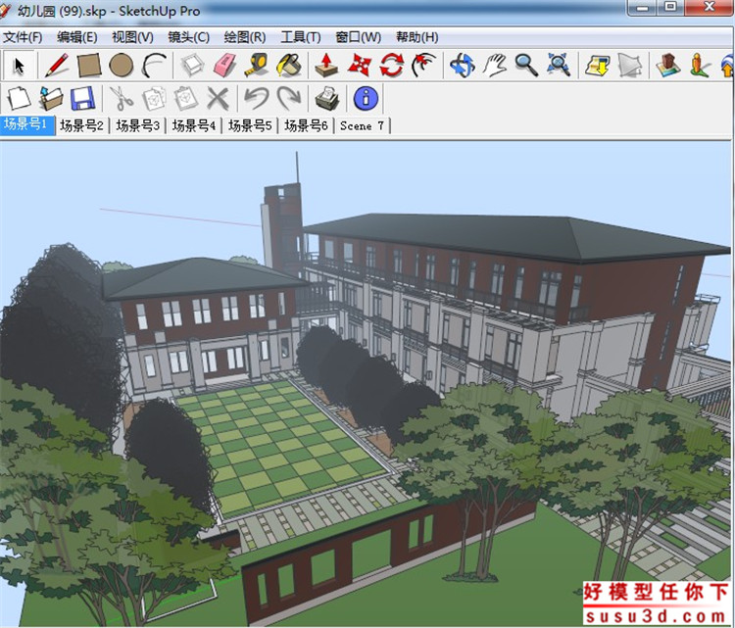Create a new file icon
Screen dimensions: 735x628
(19, 98)
